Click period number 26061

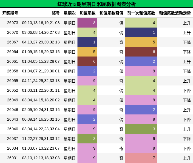(12, 61)
